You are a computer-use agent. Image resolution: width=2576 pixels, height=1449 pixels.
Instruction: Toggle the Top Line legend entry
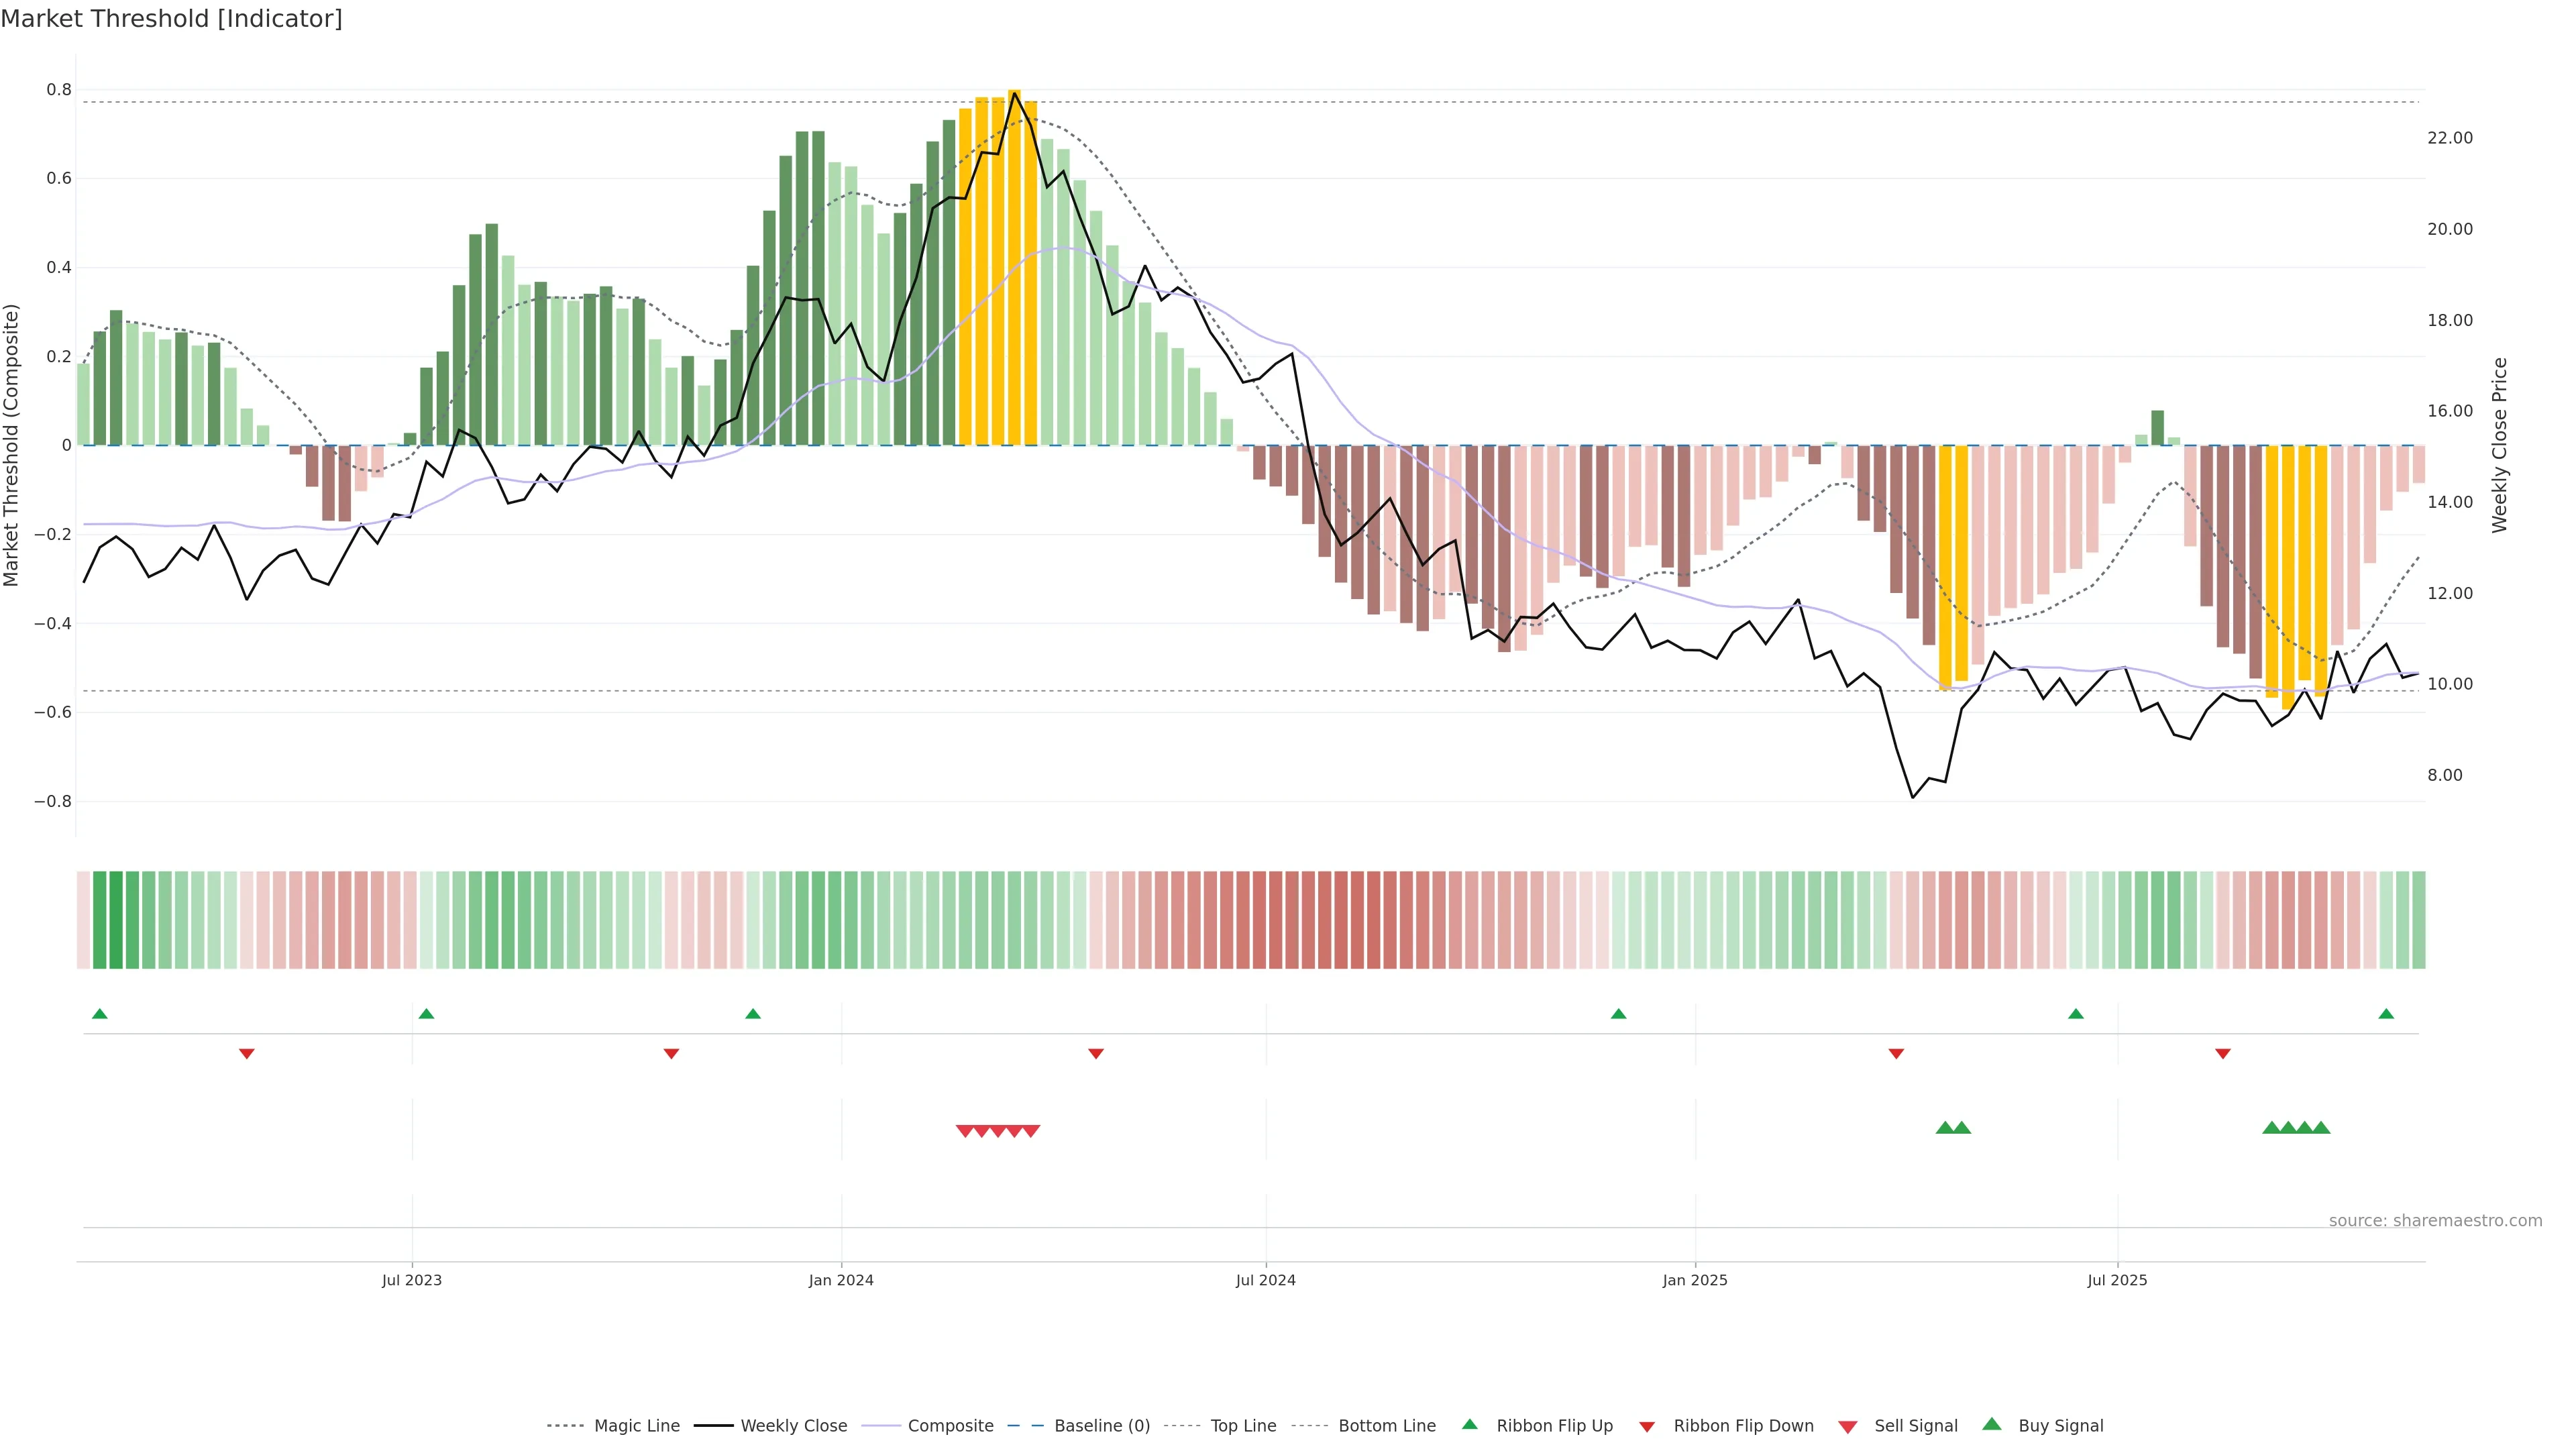point(1243,1426)
